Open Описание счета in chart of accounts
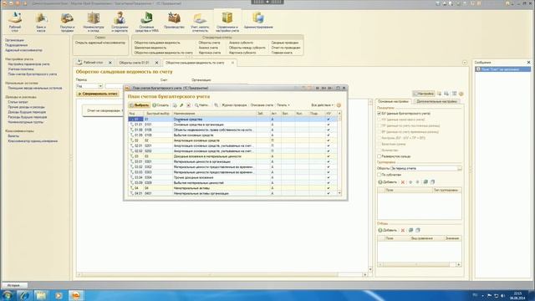Image resolution: width=535 pixels, height=301 pixels. coord(262,105)
